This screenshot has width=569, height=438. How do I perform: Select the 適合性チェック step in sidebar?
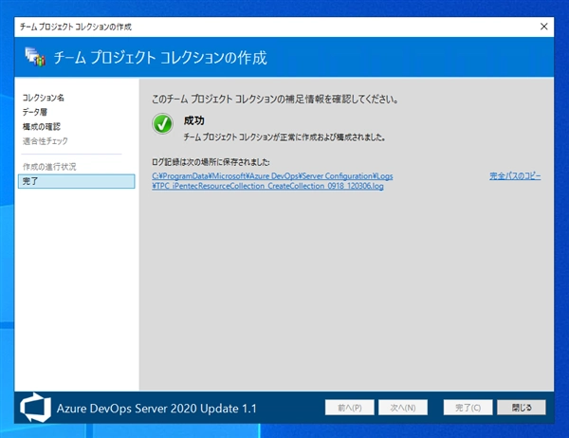point(45,141)
